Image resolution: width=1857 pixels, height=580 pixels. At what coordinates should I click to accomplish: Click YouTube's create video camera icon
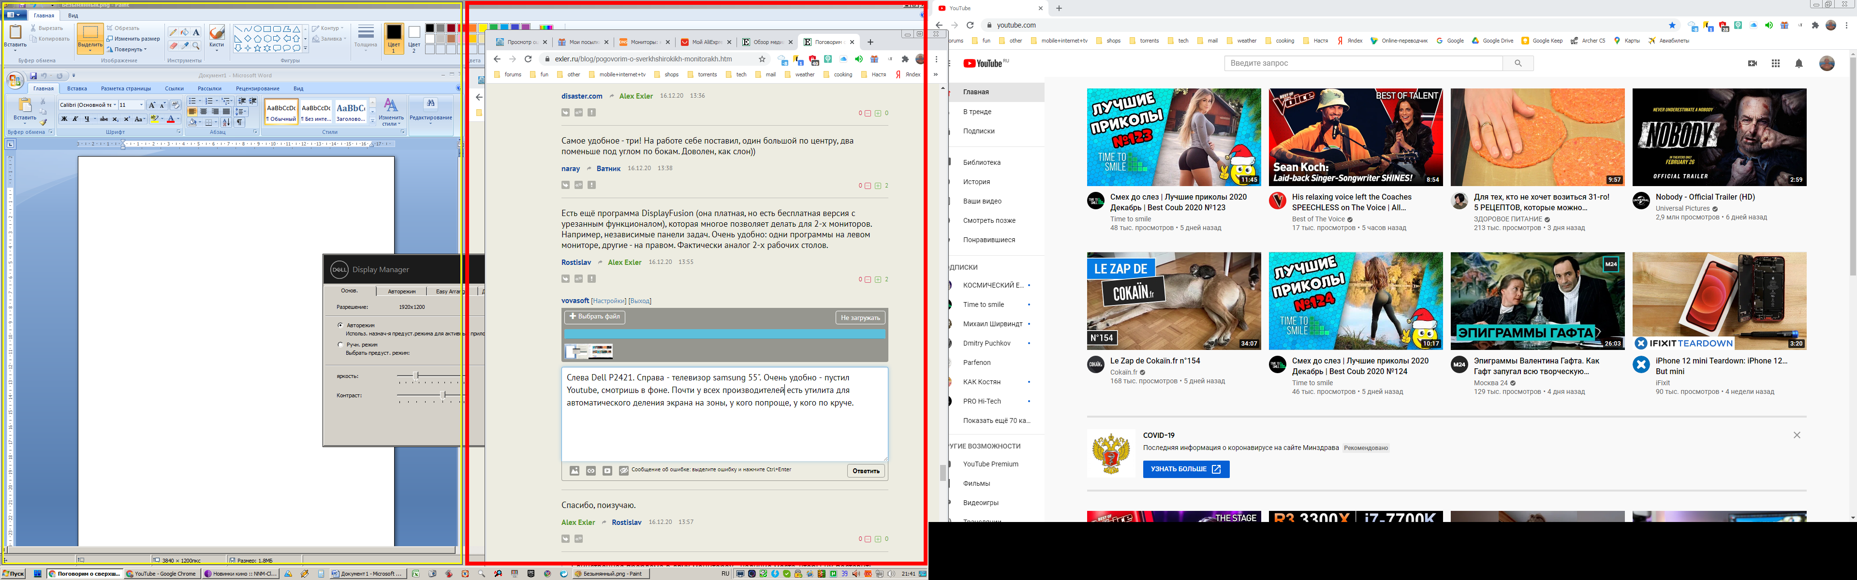point(1753,63)
